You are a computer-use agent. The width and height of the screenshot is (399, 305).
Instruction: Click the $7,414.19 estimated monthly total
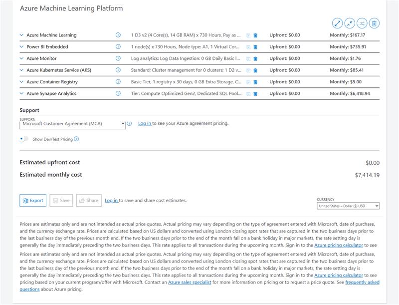[367, 175]
